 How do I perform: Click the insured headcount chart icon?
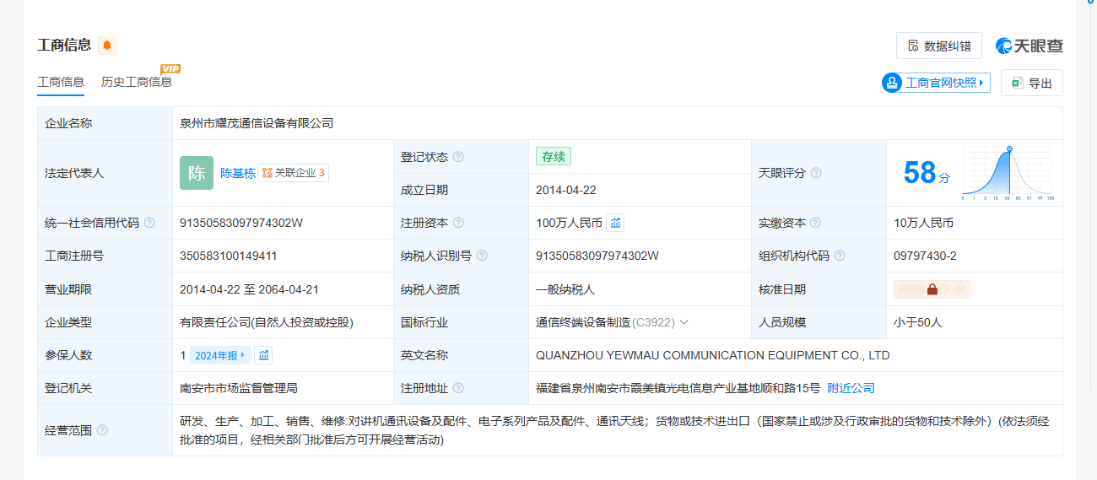(x=263, y=355)
